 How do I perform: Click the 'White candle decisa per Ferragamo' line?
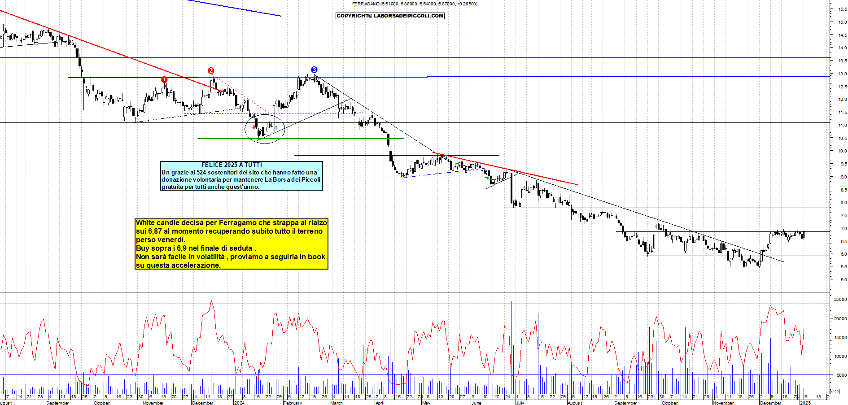tap(232, 222)
